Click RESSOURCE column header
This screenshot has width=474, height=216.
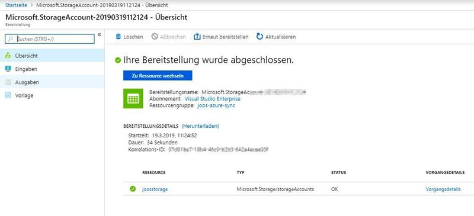(x=153, y=172)
